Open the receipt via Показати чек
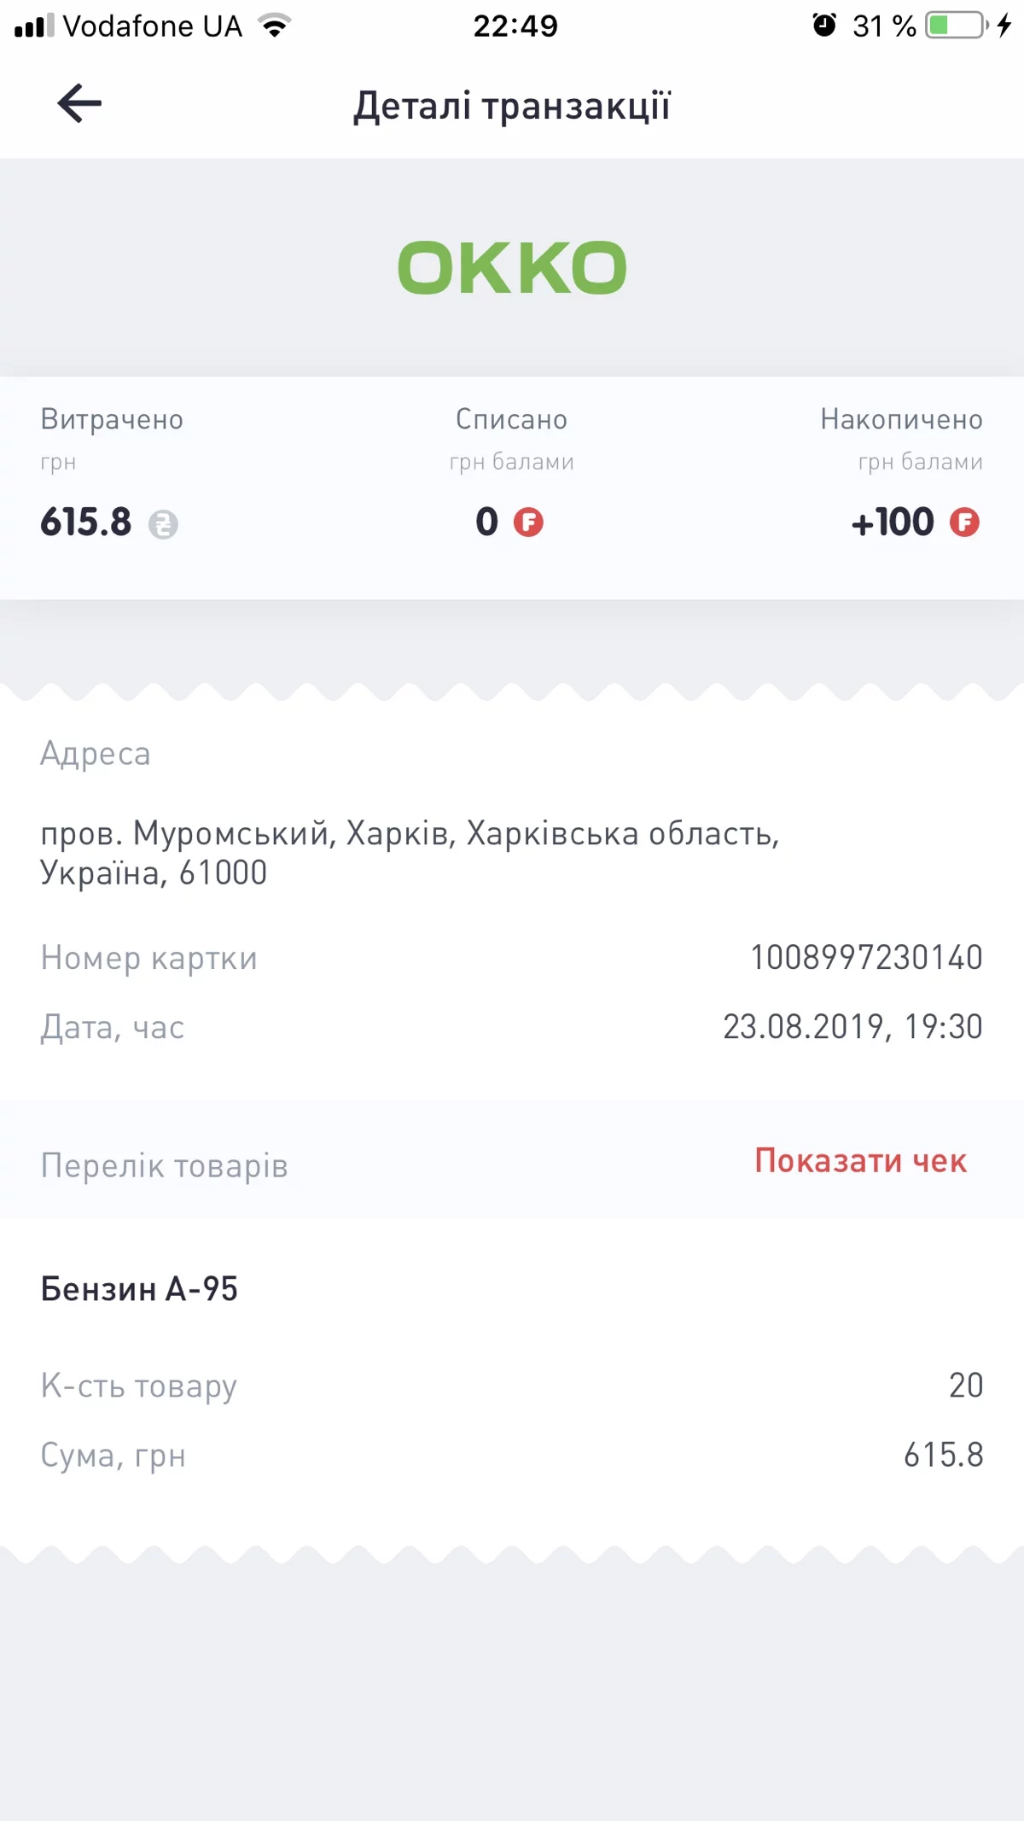The image size is (1024, 1821). (x=860, y=1161)
